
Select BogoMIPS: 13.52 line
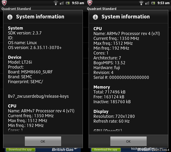click(109, 63)
